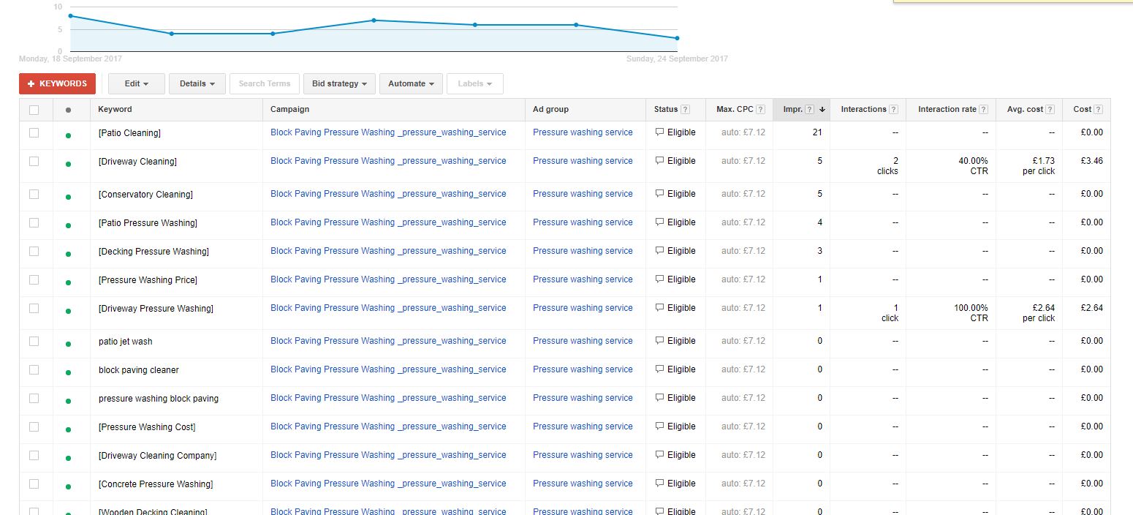Image resolution: width=1133 pixels, height=515 pixels.
Task: Click the help icon beside Cost header
Action: click(1099, 110)
